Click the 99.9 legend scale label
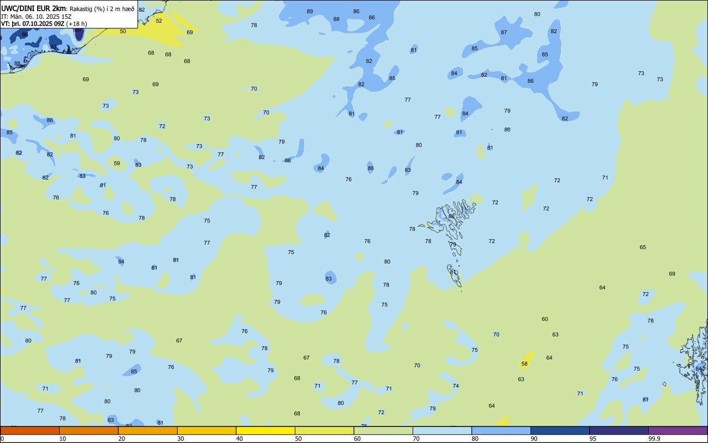Viewport: 708px width, 443px height. [654, 439]
